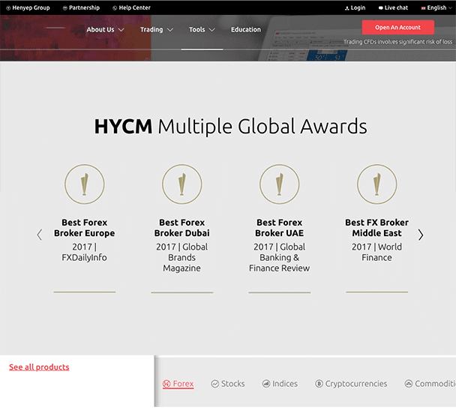This screenshot has height=416, width=456.
Task: Show next awards with right arrow
Action: (x=421, y=235)
